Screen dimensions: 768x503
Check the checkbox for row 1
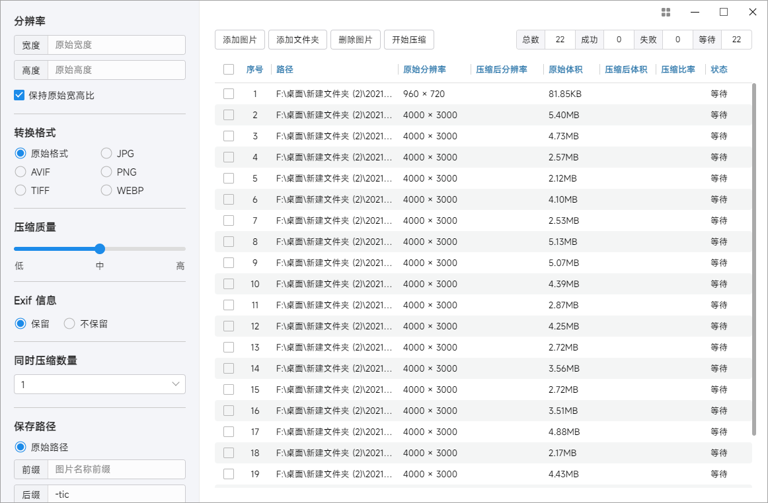click(x=229, y=94)
